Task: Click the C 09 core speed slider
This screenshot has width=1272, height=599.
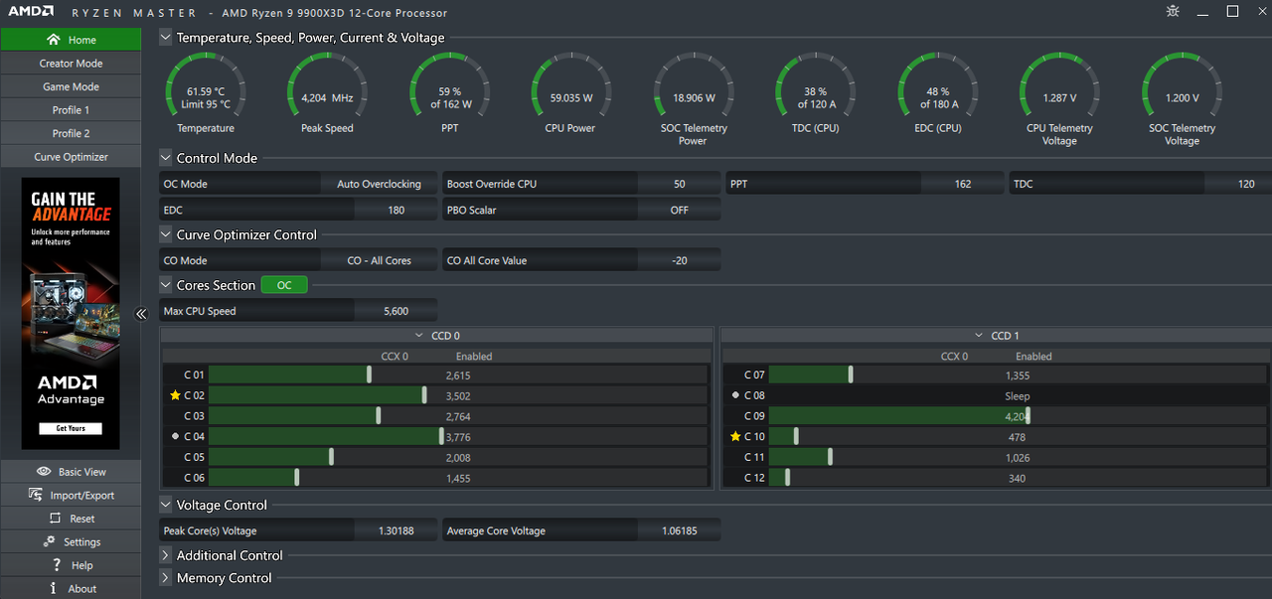Action: pyautogui.click(x=1029, y=416)
